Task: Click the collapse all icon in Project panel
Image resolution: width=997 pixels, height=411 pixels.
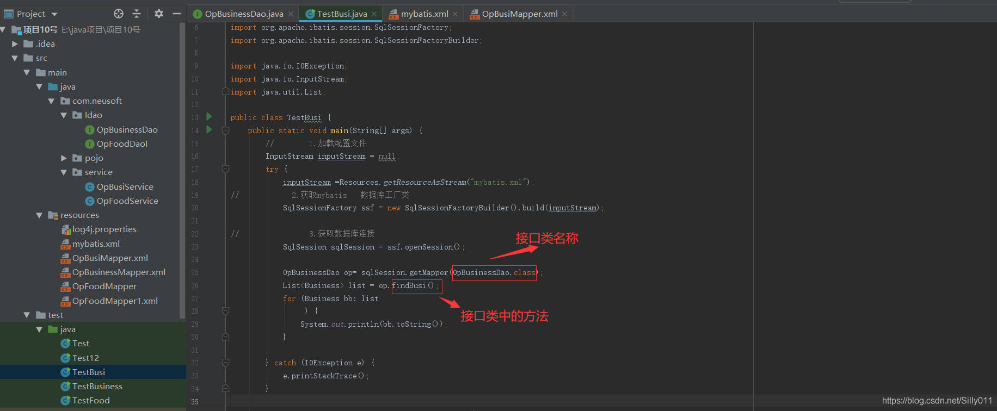Action: coord(137,14)
